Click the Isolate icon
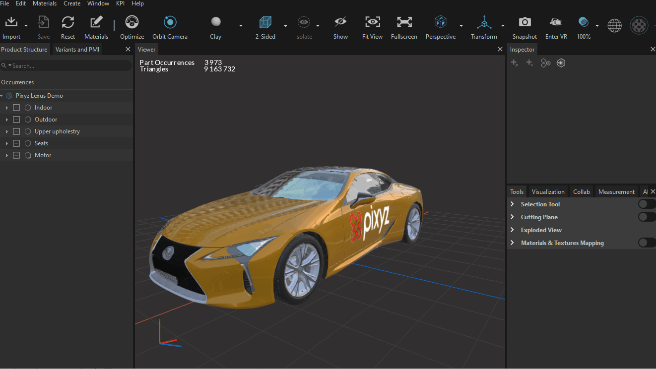Screen dimensions: 656x369 (x=304, y=22)
